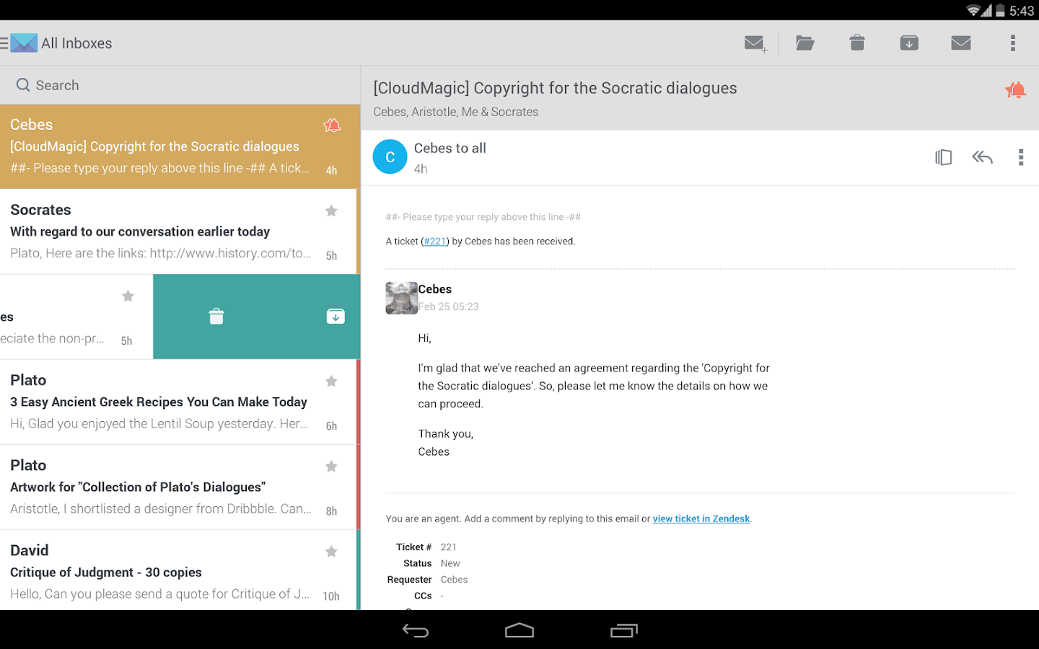The width and height of the screenshot is (1039, 649).
Task: Tap the email subject title in header
Action: [x=555, y=88]
